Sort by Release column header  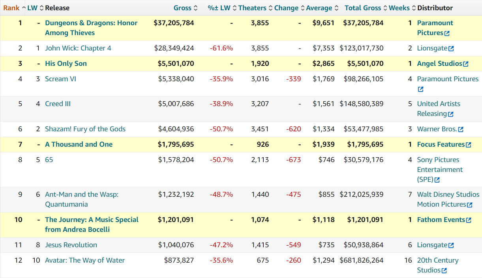tap(57, 8)
